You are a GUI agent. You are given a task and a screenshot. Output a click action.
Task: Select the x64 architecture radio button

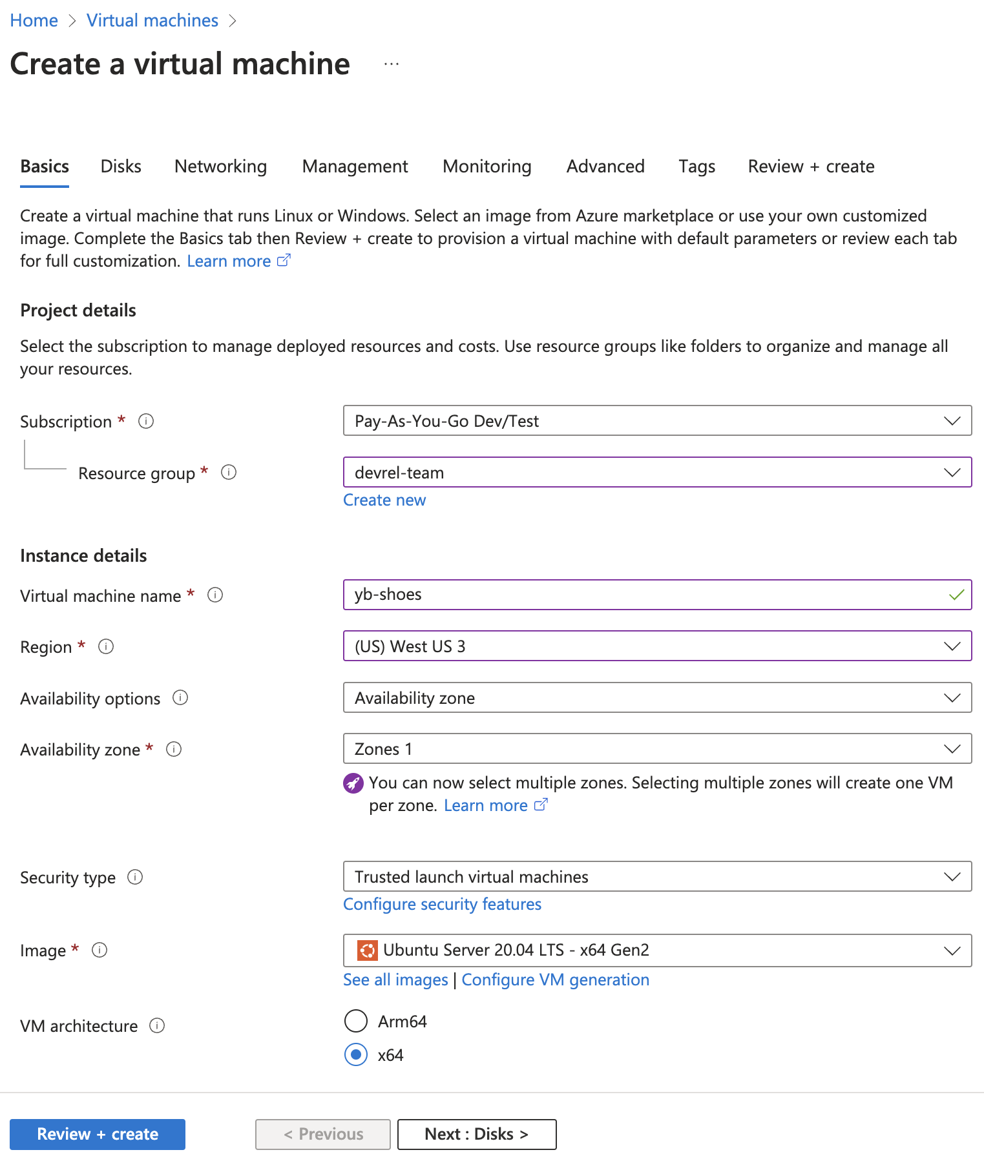[x=356, y=1054]
